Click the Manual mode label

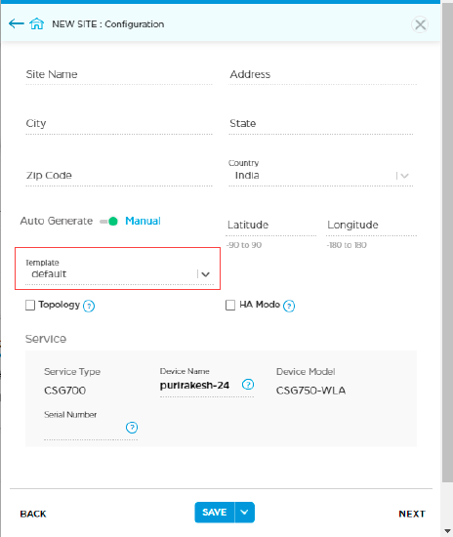[x=143, y=222]
